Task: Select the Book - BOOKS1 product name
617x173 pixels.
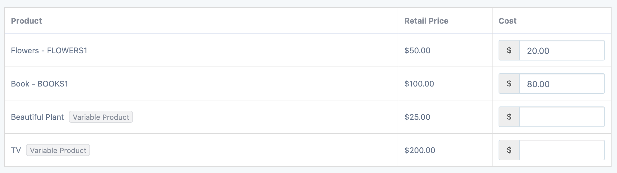Action: pos(39,84)
